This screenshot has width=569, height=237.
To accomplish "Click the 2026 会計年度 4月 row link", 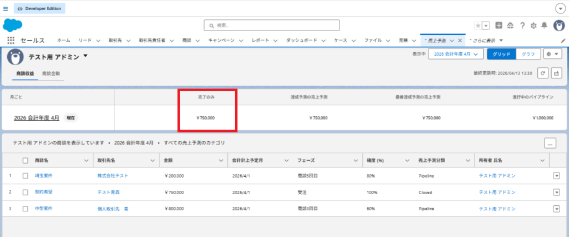I will point(37,118).
